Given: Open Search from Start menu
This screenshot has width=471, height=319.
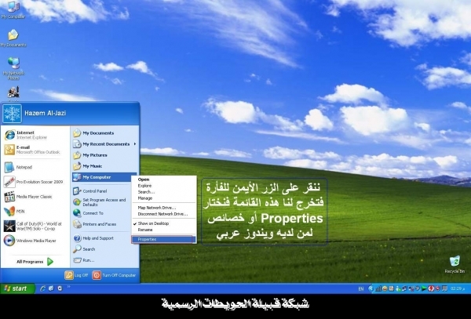Looking at the screenshot, I should [x=84, y=248].
